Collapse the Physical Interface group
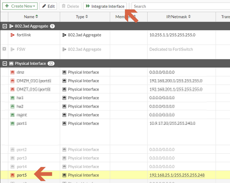230x183 pixels. (x=4, y=64)
